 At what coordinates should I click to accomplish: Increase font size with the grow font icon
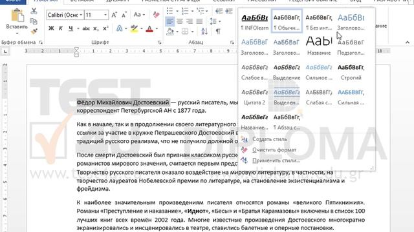coord(114,15)
